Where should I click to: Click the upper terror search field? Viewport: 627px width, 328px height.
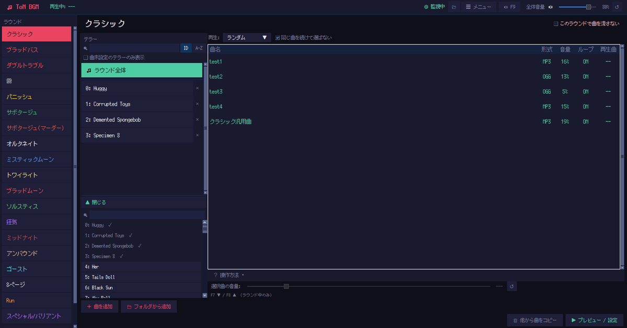pyautogui.click(x=134, y=48)
